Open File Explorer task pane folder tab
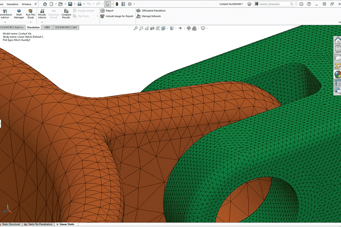341x227 pixels. (x=337, y=57)
